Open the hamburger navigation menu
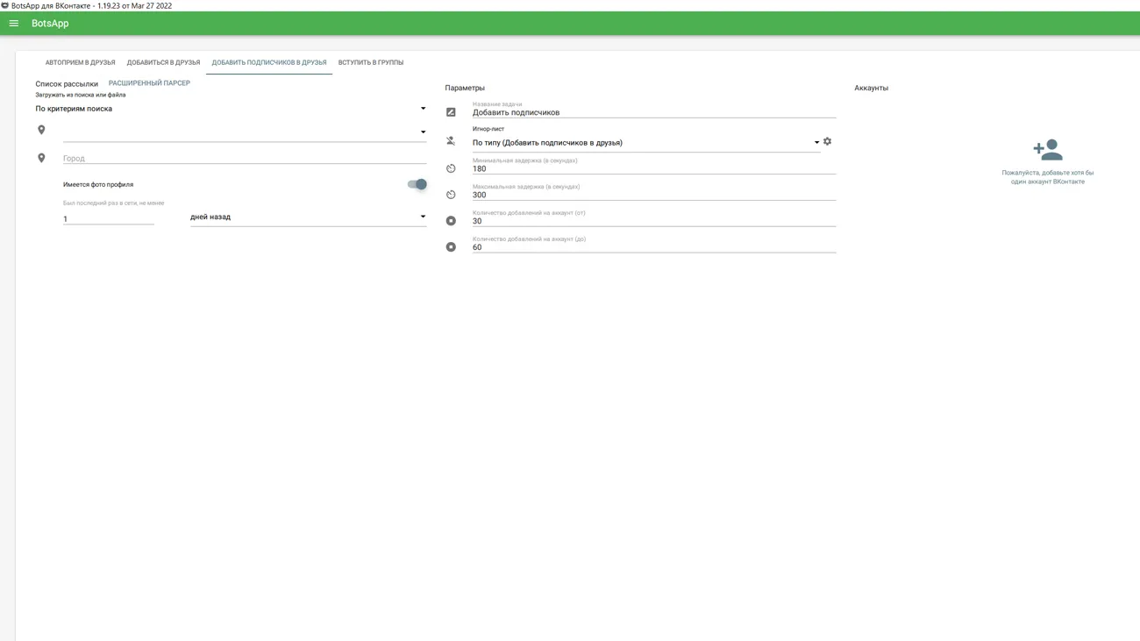This screenshot has width=1140, height=641. coord(14,24)
